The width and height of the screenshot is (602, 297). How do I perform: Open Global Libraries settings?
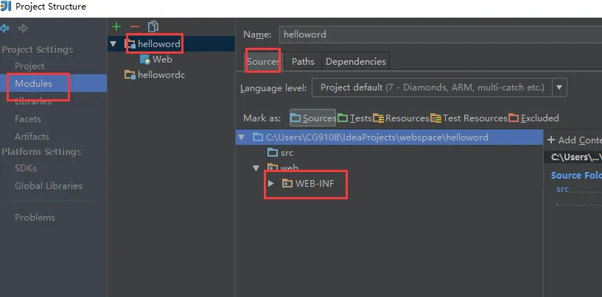[49, 186]
